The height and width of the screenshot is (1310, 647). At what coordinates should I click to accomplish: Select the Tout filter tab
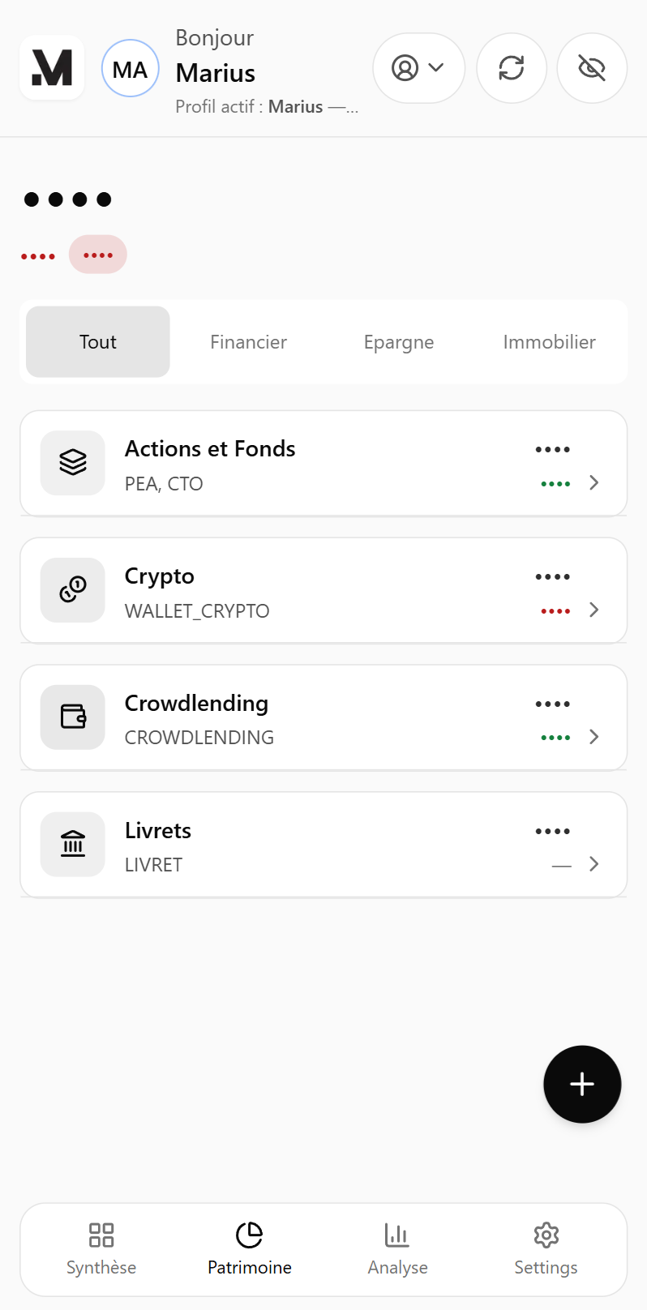(x=98, y=342)
